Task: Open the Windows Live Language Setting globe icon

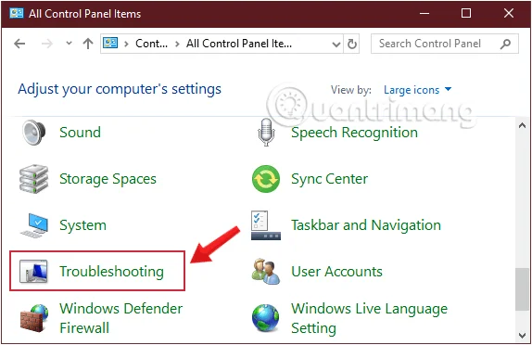Action: pyautogui.click(x=266, y=318)
